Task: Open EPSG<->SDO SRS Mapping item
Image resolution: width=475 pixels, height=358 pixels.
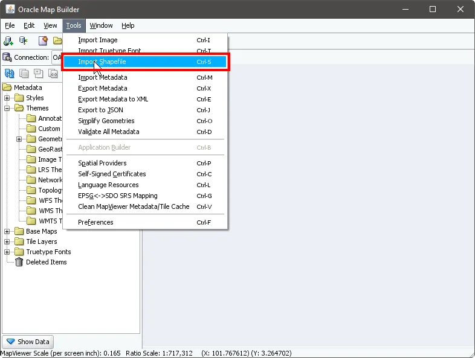Action: 145,196
